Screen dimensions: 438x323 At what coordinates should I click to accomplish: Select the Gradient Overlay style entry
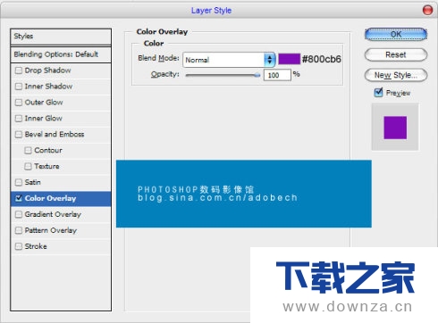point(61,214)
